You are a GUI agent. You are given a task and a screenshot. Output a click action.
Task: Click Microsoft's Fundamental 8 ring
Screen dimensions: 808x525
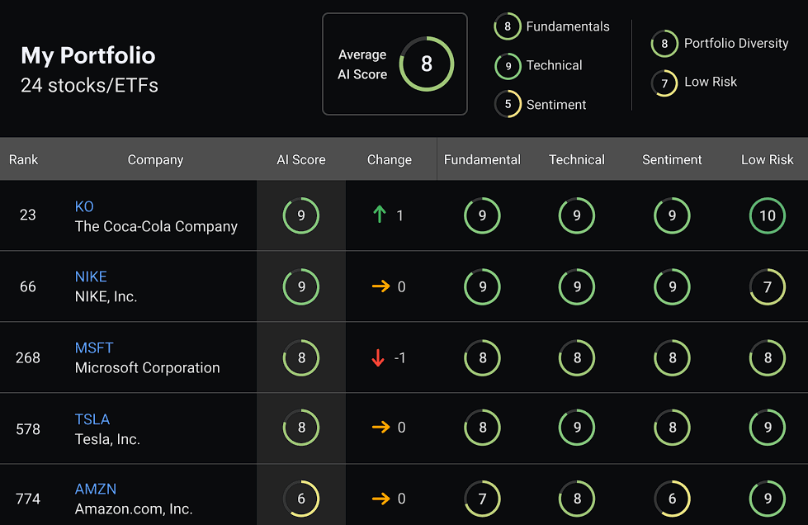pos(482,357)
